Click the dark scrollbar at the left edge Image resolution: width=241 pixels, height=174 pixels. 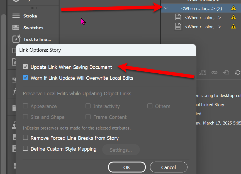(2, 83)
